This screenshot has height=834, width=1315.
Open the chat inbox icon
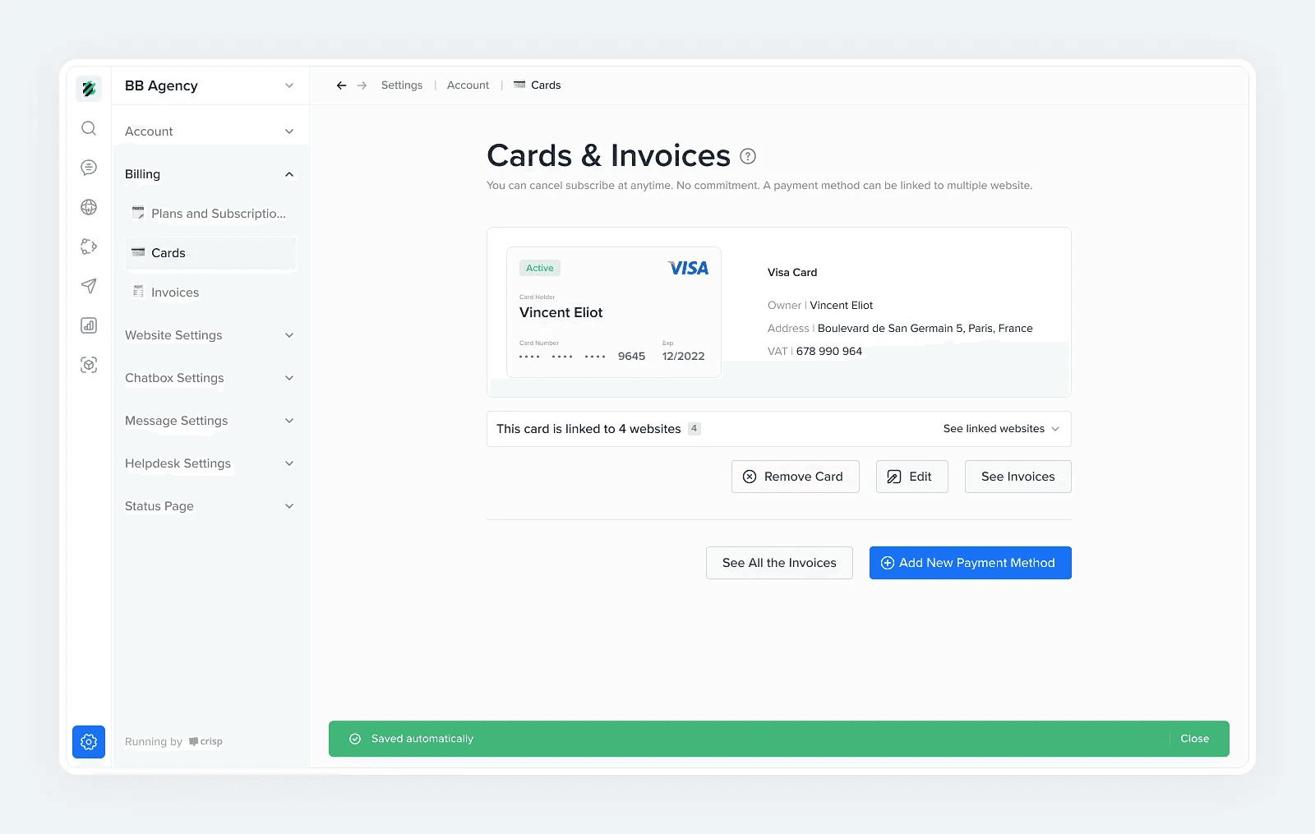pos(89,168)
